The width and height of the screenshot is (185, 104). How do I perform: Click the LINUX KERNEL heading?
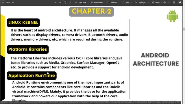click(23, 23)
